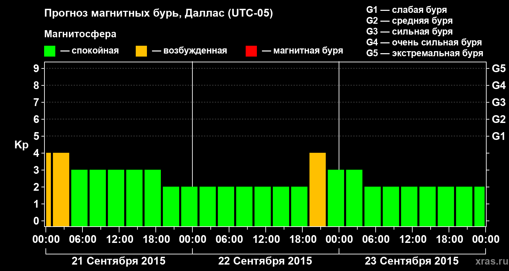Click the 06:00 time label under 21 September

(83, 239)
